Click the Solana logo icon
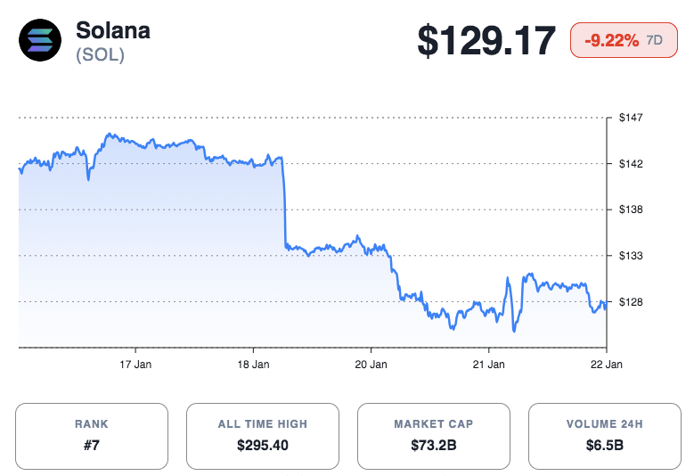Screen dimensions: 694x476 (41, 41)
